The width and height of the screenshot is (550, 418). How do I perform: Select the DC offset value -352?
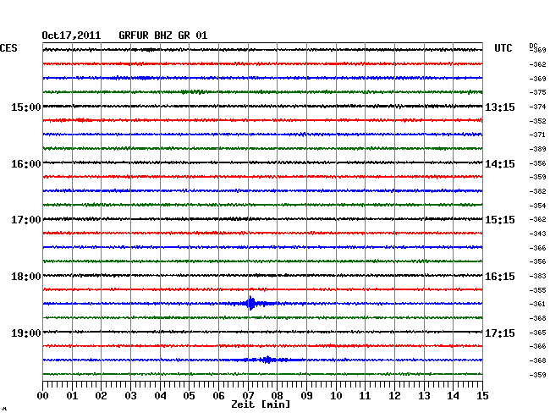[537, 121]
